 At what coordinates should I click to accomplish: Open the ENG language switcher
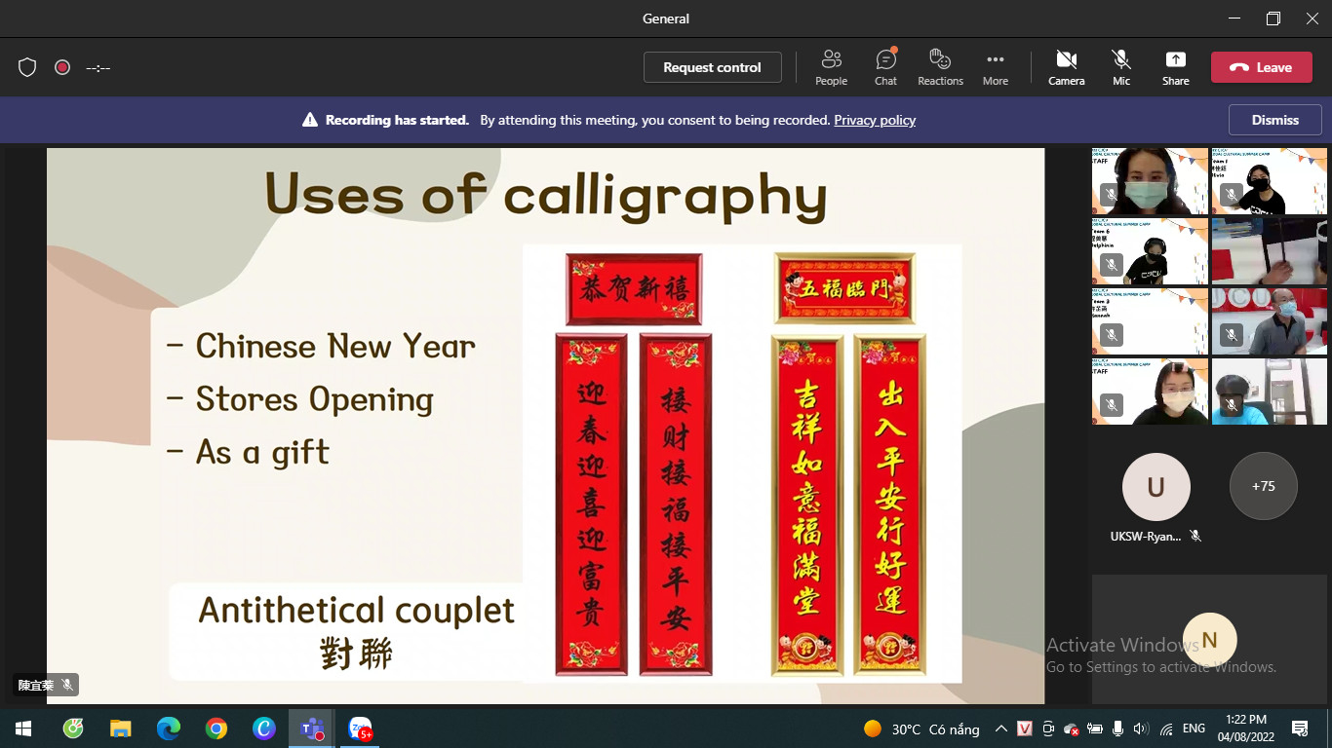pyautogui.click(x=1194, y=729)
